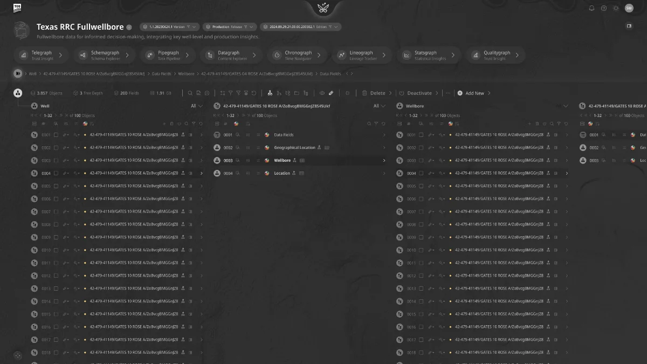Open Qualitygraph Trust Insight
Screen dimensions: 647x364
tap(496, 55)
